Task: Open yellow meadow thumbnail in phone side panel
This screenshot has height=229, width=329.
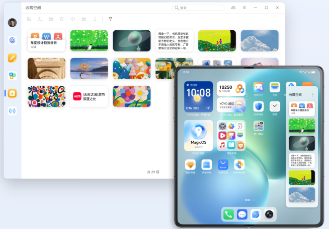Action: coord(302,178)
